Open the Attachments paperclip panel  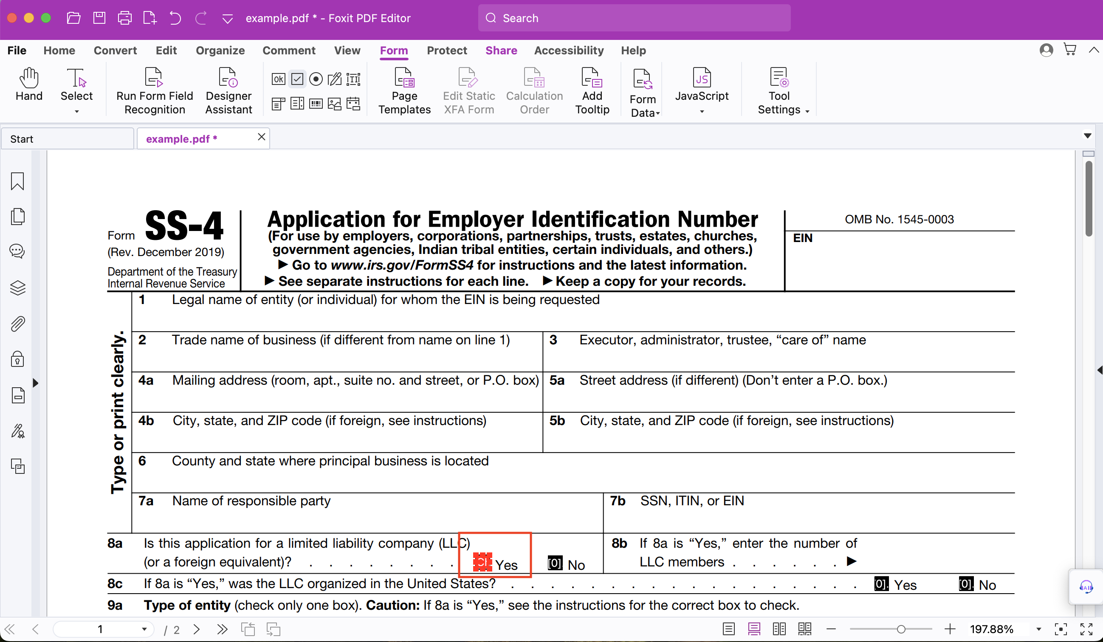click(x=17, y=324)
